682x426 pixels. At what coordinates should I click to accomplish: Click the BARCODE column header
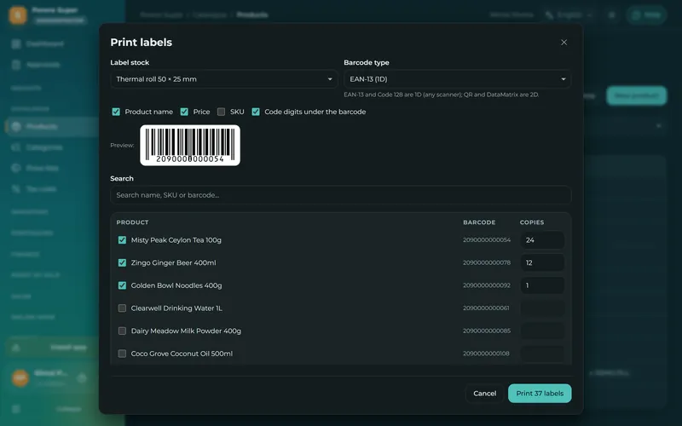(479, 222)
